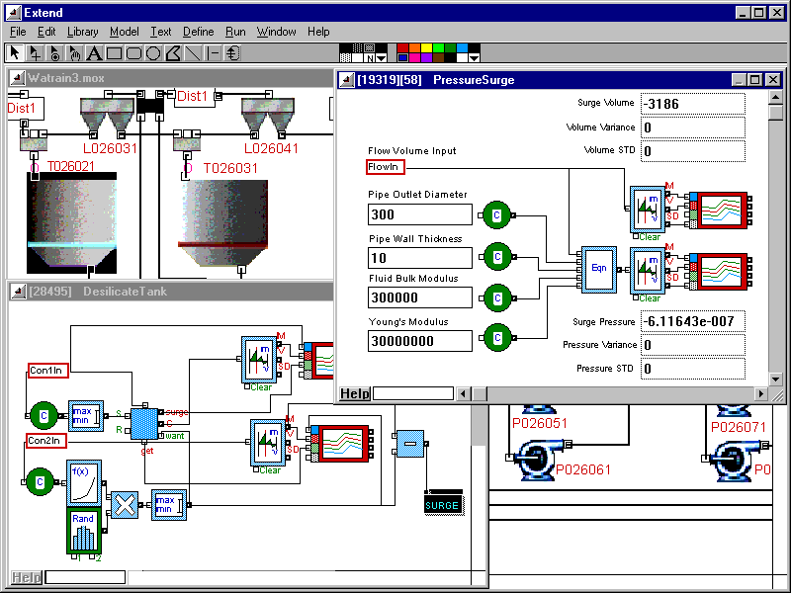Click tank image under T026021

point(71,223)
